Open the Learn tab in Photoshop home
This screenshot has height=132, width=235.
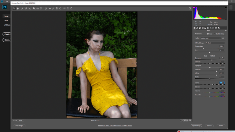6,20
